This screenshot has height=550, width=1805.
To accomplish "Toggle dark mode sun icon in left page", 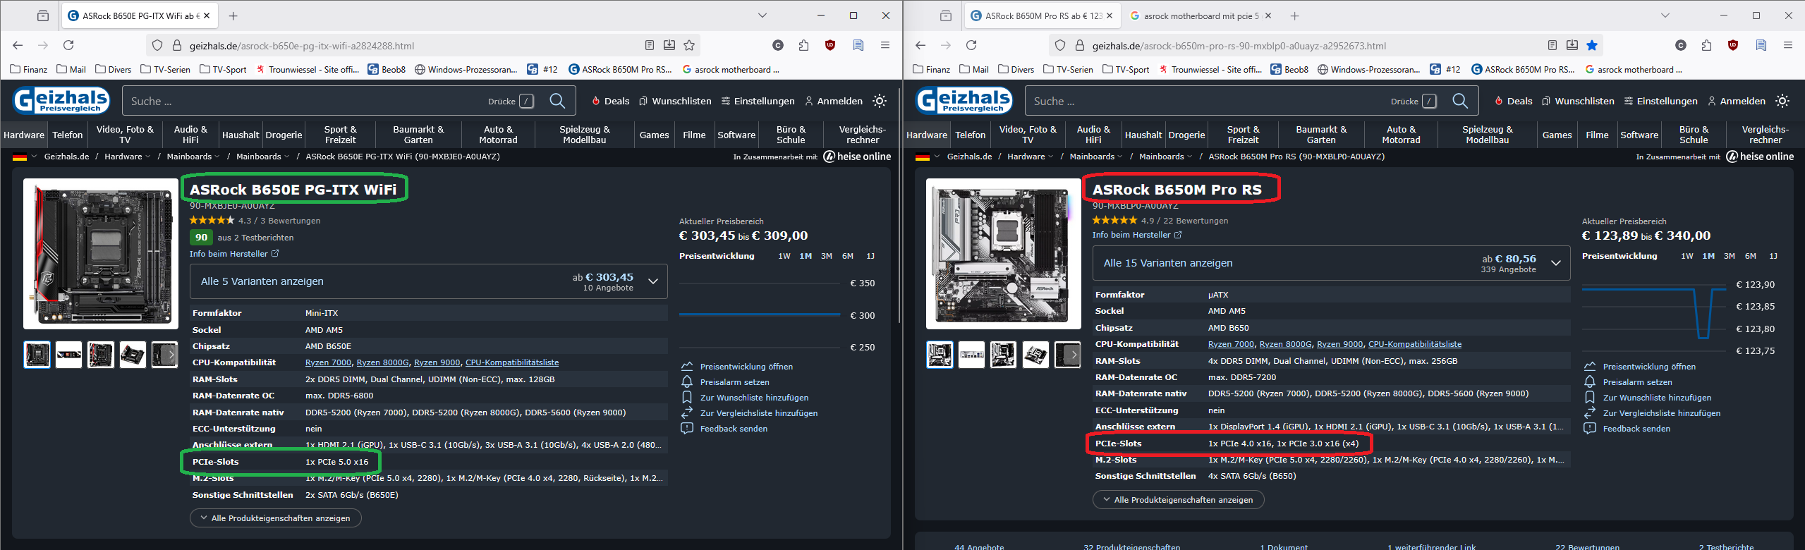I will tap(880, 101).
